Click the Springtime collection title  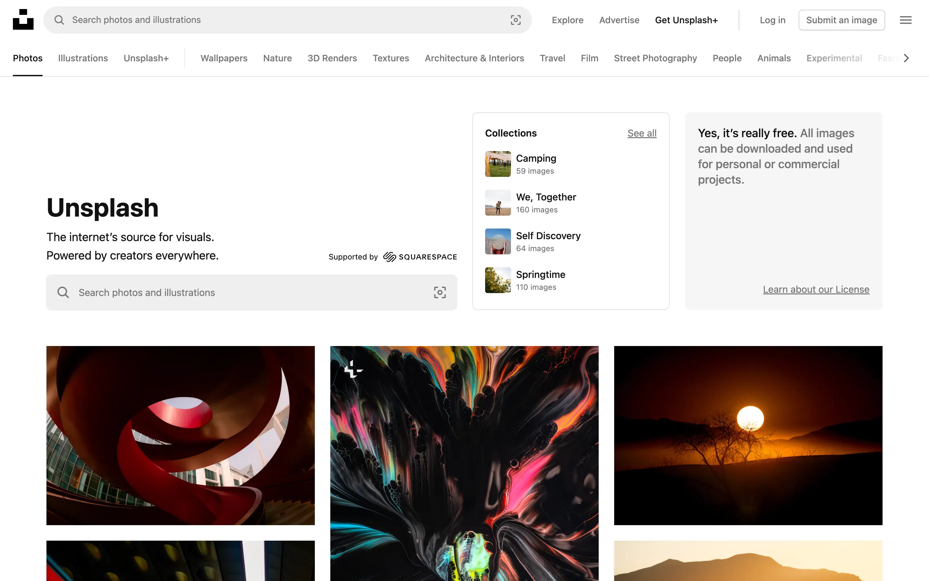click(x=541, y=275)
